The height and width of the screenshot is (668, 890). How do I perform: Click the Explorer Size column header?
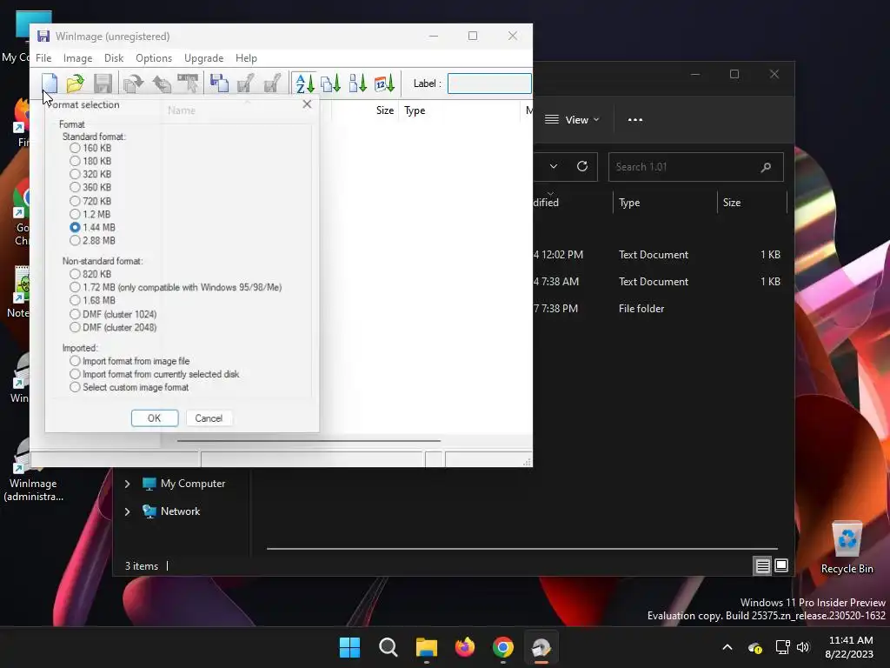[752, 203]
